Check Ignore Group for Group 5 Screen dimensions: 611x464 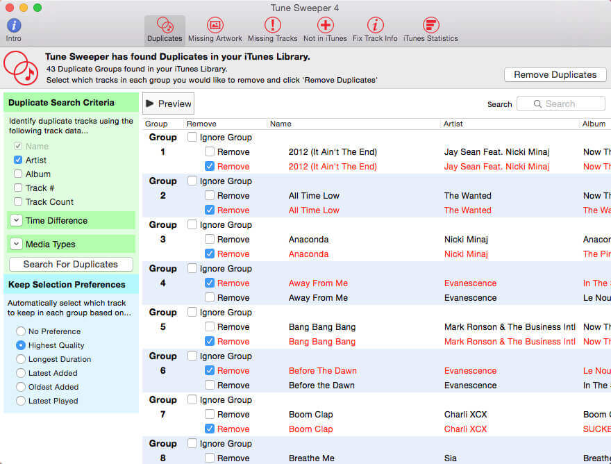[192, 313]
